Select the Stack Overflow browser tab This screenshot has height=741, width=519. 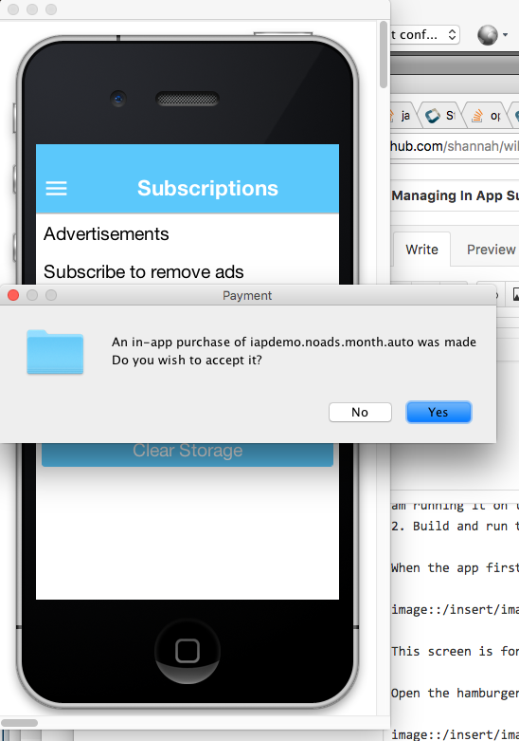(485, 116)
